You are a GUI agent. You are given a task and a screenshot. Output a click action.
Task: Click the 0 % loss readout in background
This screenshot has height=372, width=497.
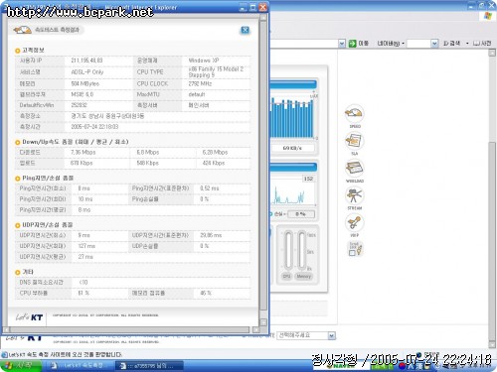pyautogui.click(x=300, y=214)
